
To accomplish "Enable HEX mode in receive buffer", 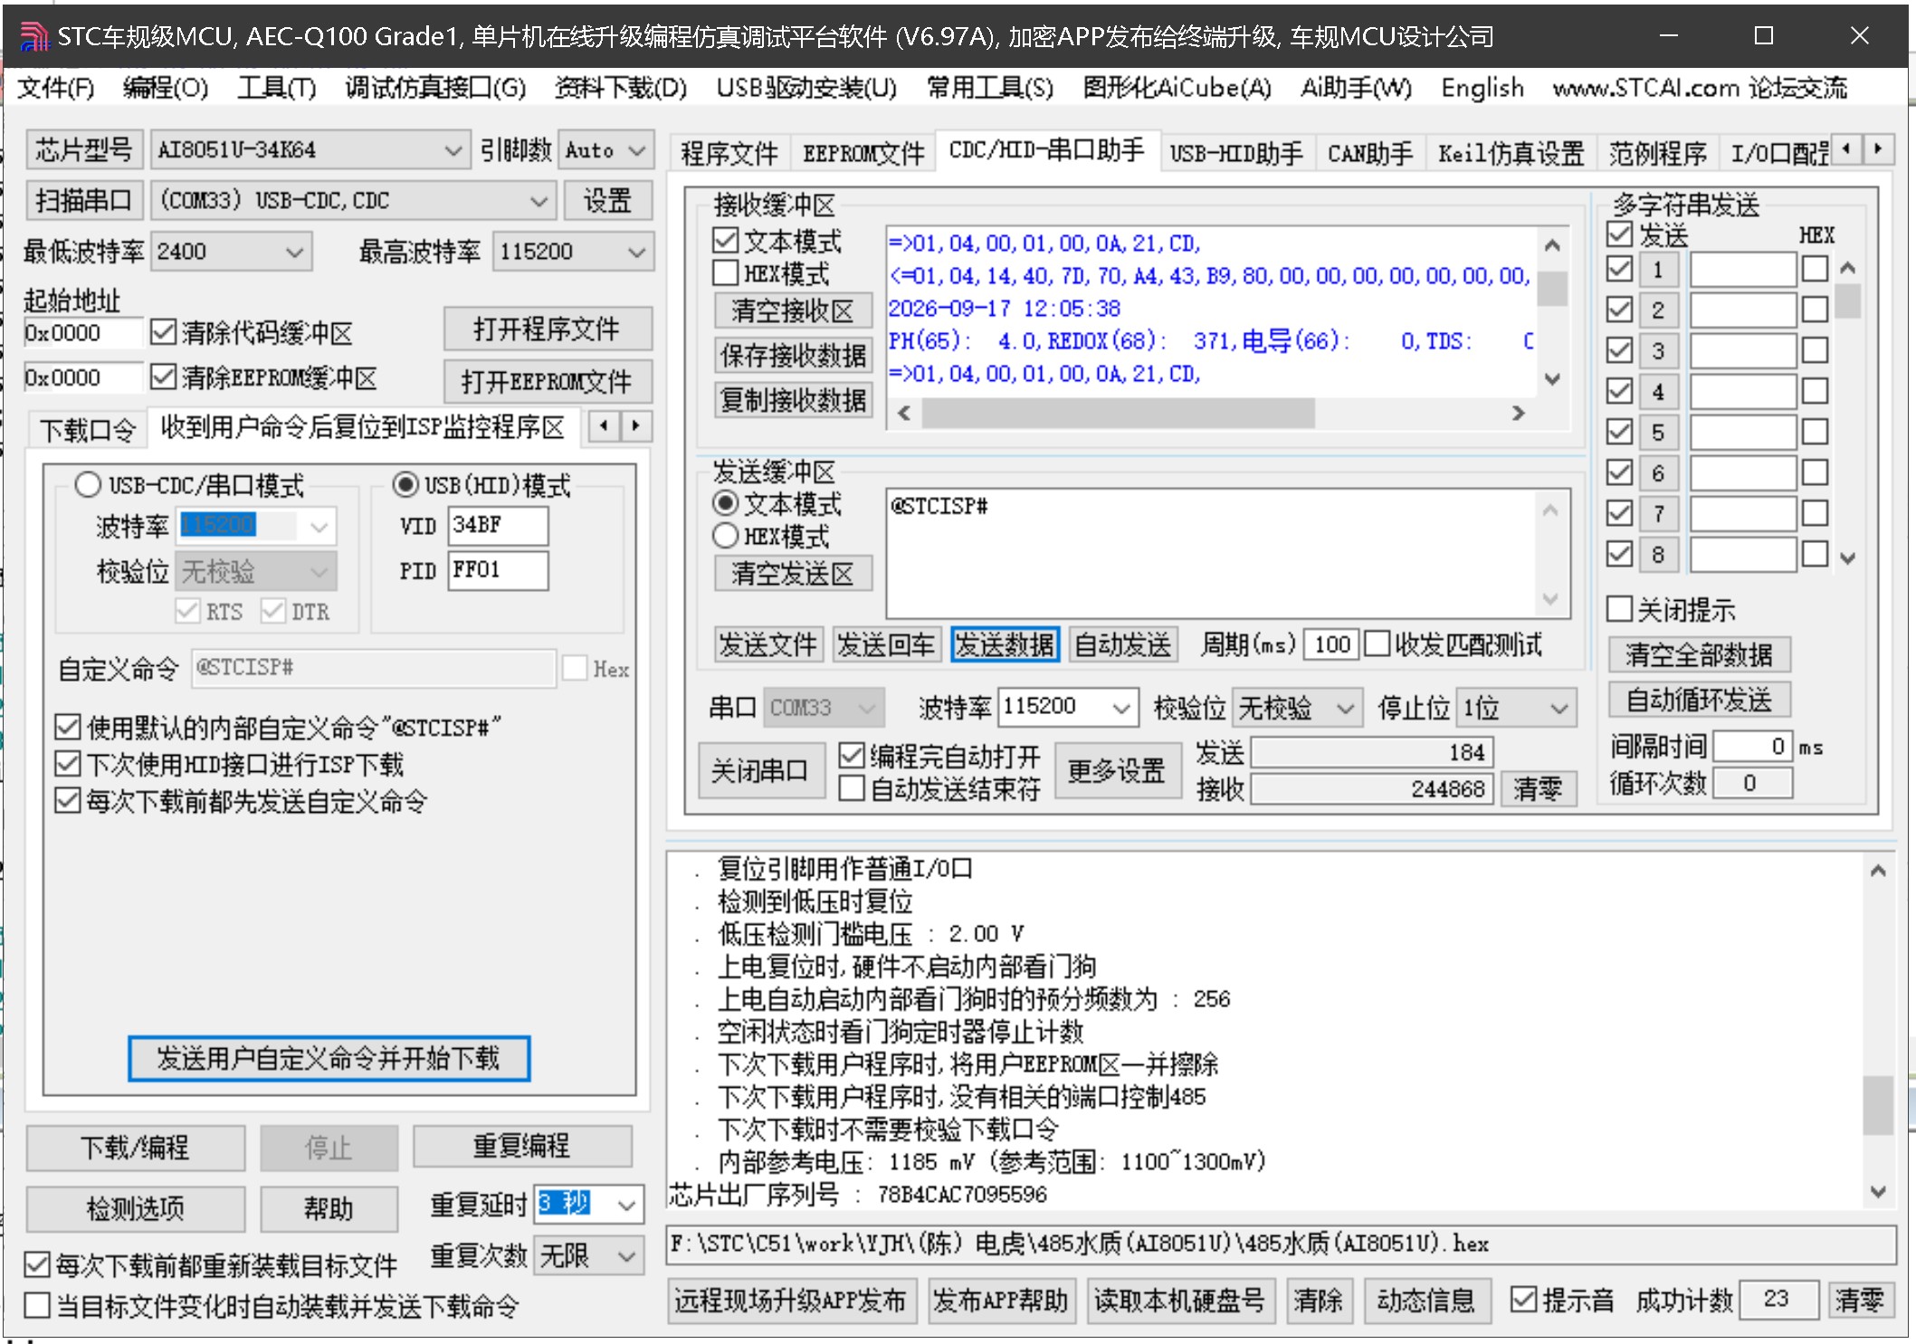I will (x=725, y=272).
